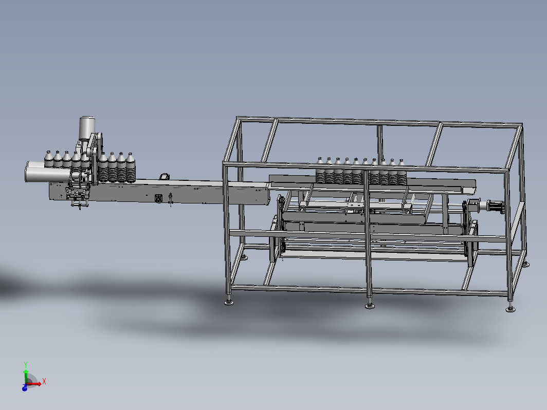Select the front-middle leveling foot of the frame
547x410 pixels.
click(x=370, y=304)
